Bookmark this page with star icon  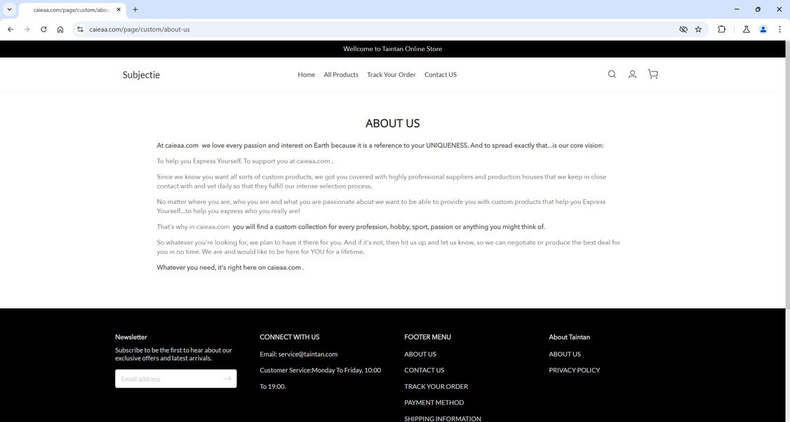tap(698, 29)
